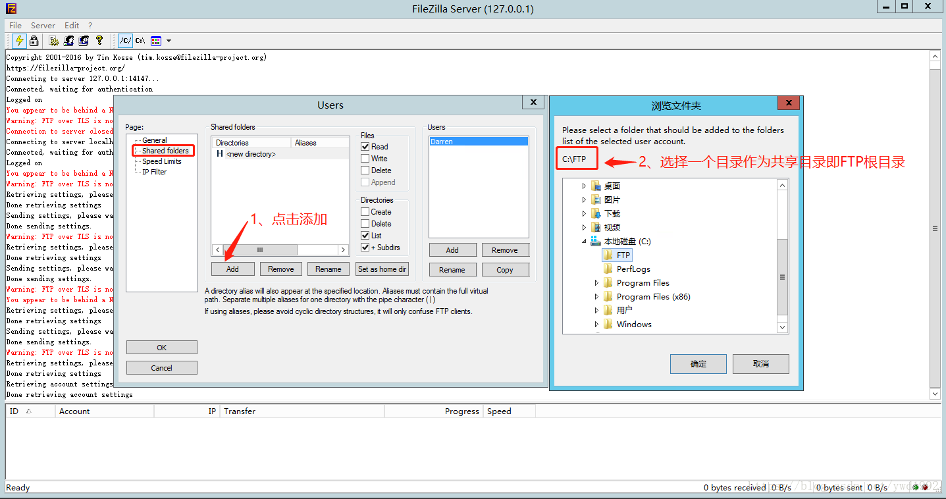Click the connect-to-server lightning icon

[20, 41]
